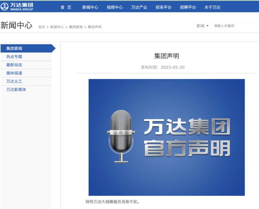Screen dimensions: 259x209
Task: Open the 万达产业 navigation menu item
Action: [x=140, y=7]
